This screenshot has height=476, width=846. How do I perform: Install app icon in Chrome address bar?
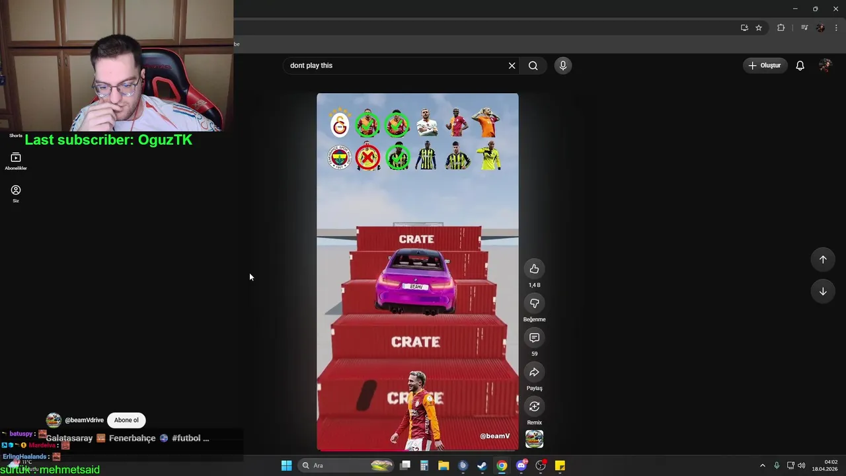[744, 28]
